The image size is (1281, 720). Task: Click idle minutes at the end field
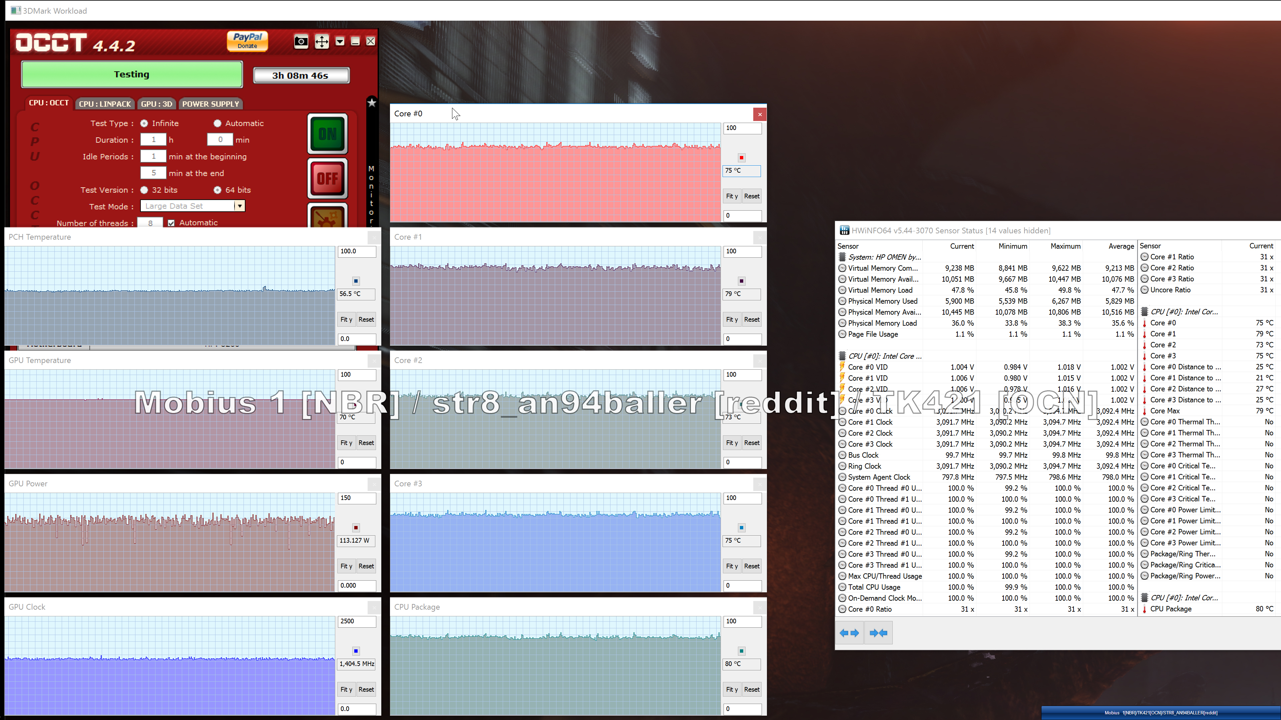pos(153,173)
